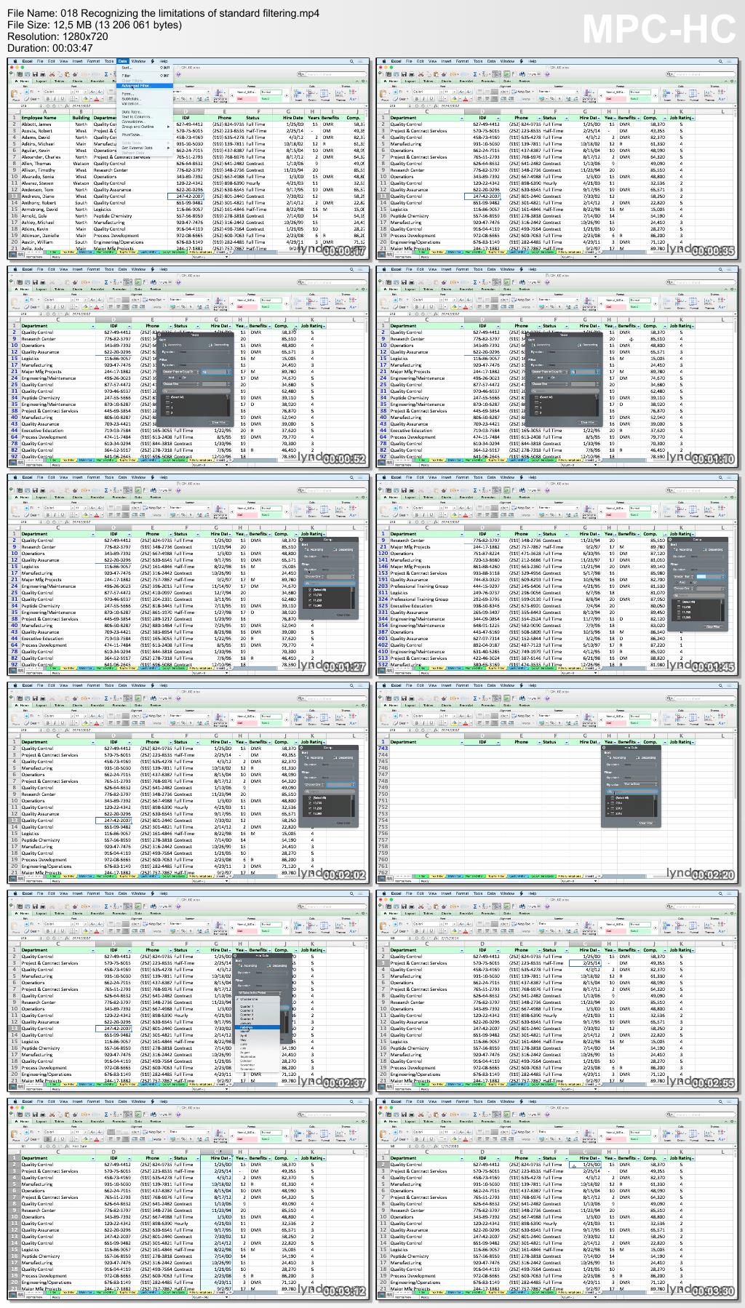
Task: Click the criteria value field in 00:01:45 panel
Action: [x=711, y=576]
